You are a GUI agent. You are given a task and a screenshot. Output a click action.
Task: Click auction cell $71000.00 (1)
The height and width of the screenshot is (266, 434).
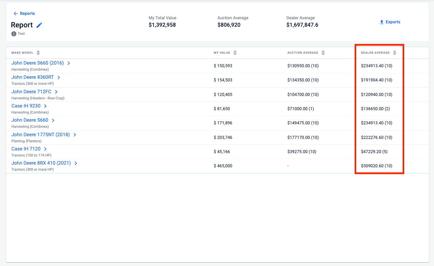click(300, 109)
